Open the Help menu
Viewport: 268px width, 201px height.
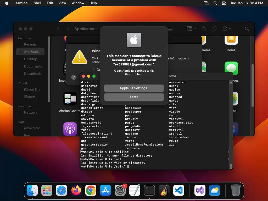[x=93, y=3]
